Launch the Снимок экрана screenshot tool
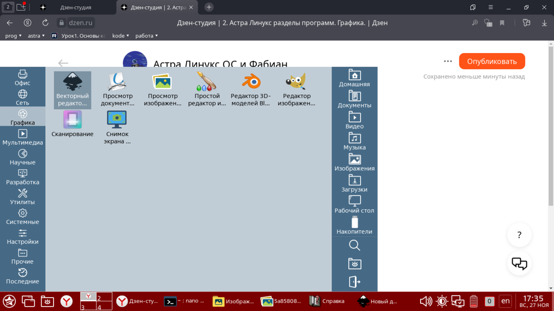Screen dimensions: 554x311 click(117, 128)
